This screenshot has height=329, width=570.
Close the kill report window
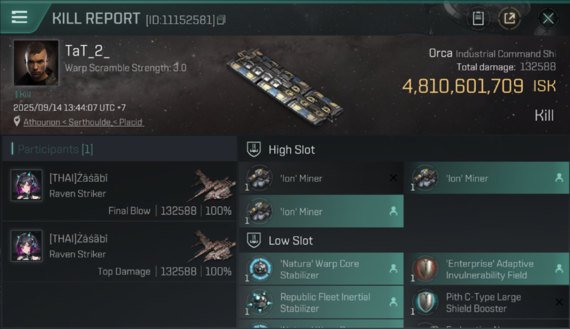pos(548,18)
